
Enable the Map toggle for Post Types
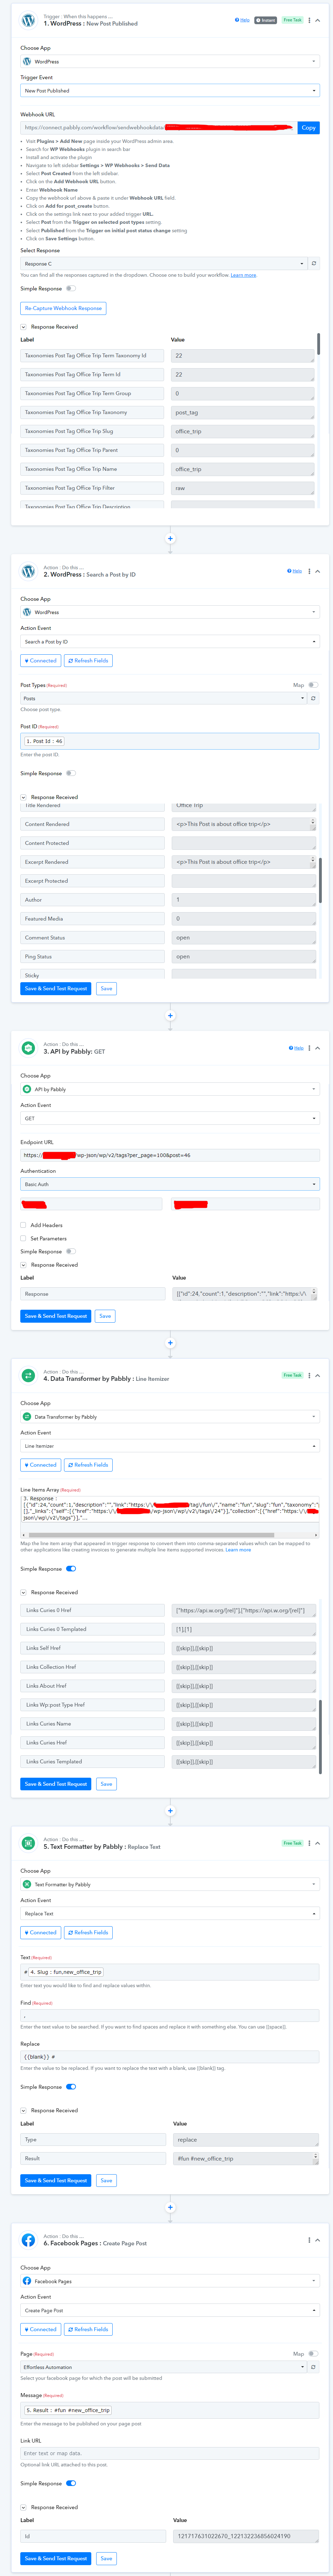point(313,685)
